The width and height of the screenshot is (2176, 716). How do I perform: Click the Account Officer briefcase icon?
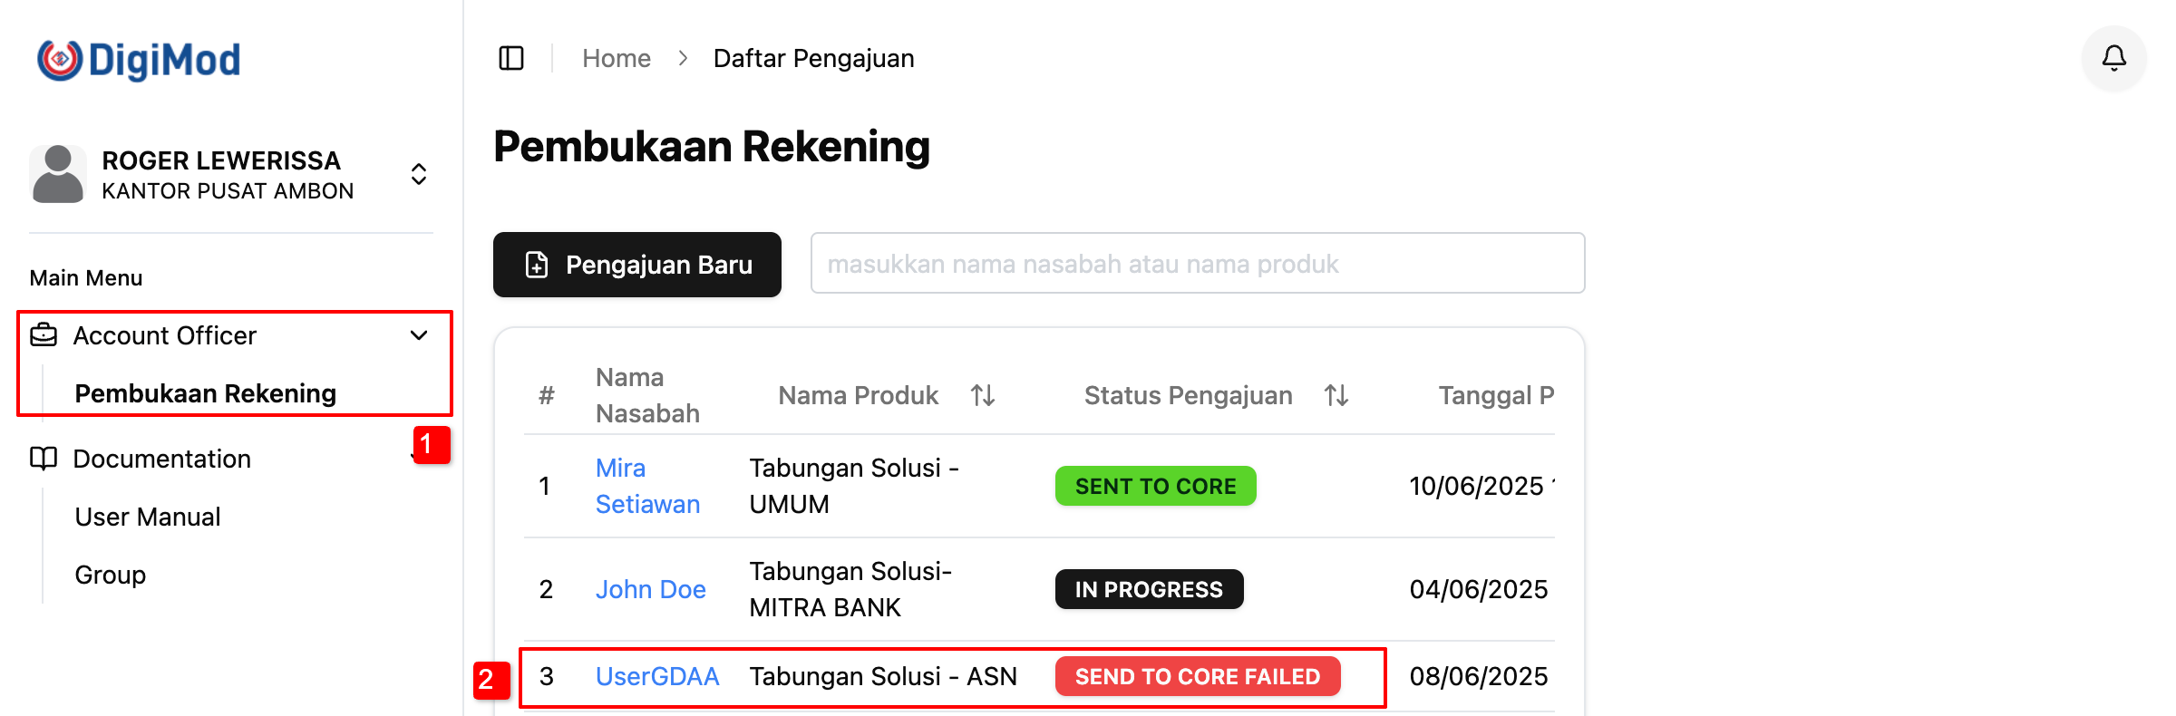44,335
